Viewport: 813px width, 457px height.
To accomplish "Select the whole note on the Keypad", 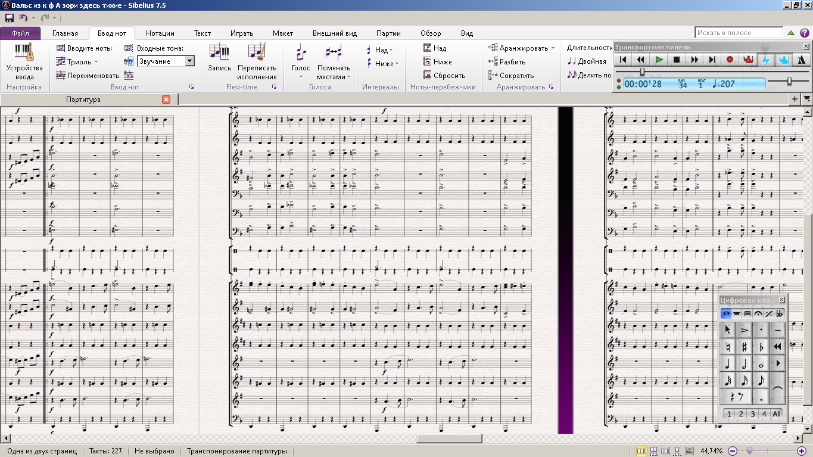I will (x=761, y=363).
